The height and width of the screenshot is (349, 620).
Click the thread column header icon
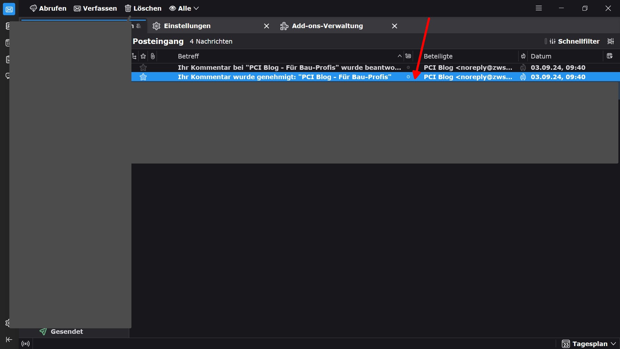(x=134, y=56)
